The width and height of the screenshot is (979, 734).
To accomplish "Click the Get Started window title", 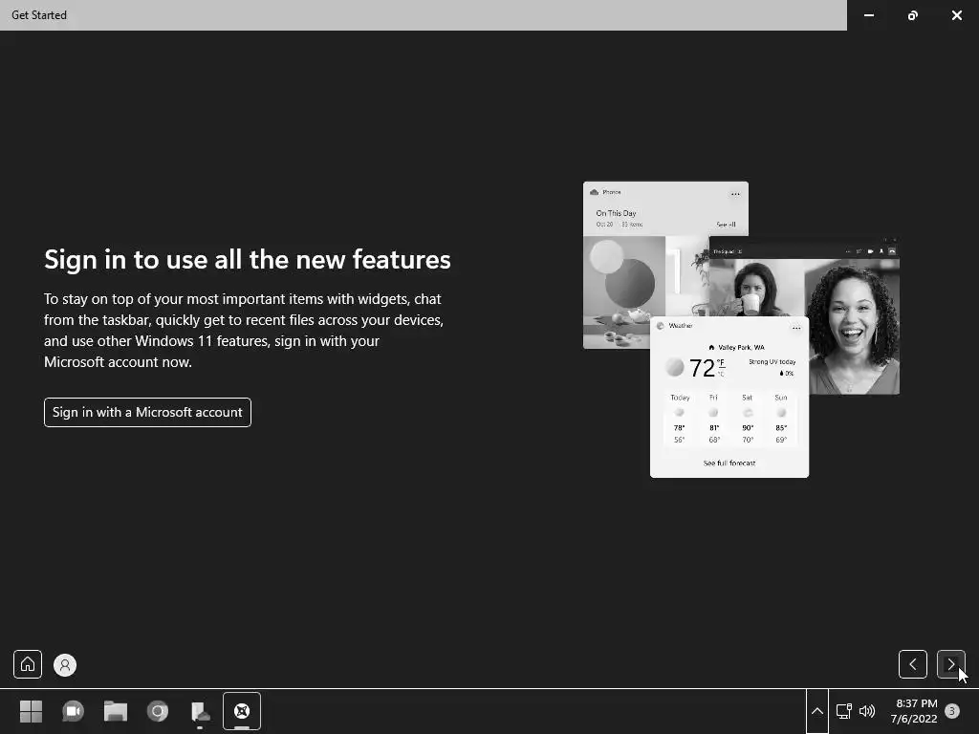I will point(38,15).
